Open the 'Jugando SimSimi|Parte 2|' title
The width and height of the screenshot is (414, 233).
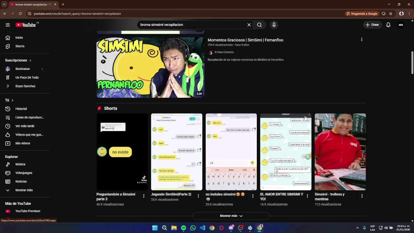[171, 194]
